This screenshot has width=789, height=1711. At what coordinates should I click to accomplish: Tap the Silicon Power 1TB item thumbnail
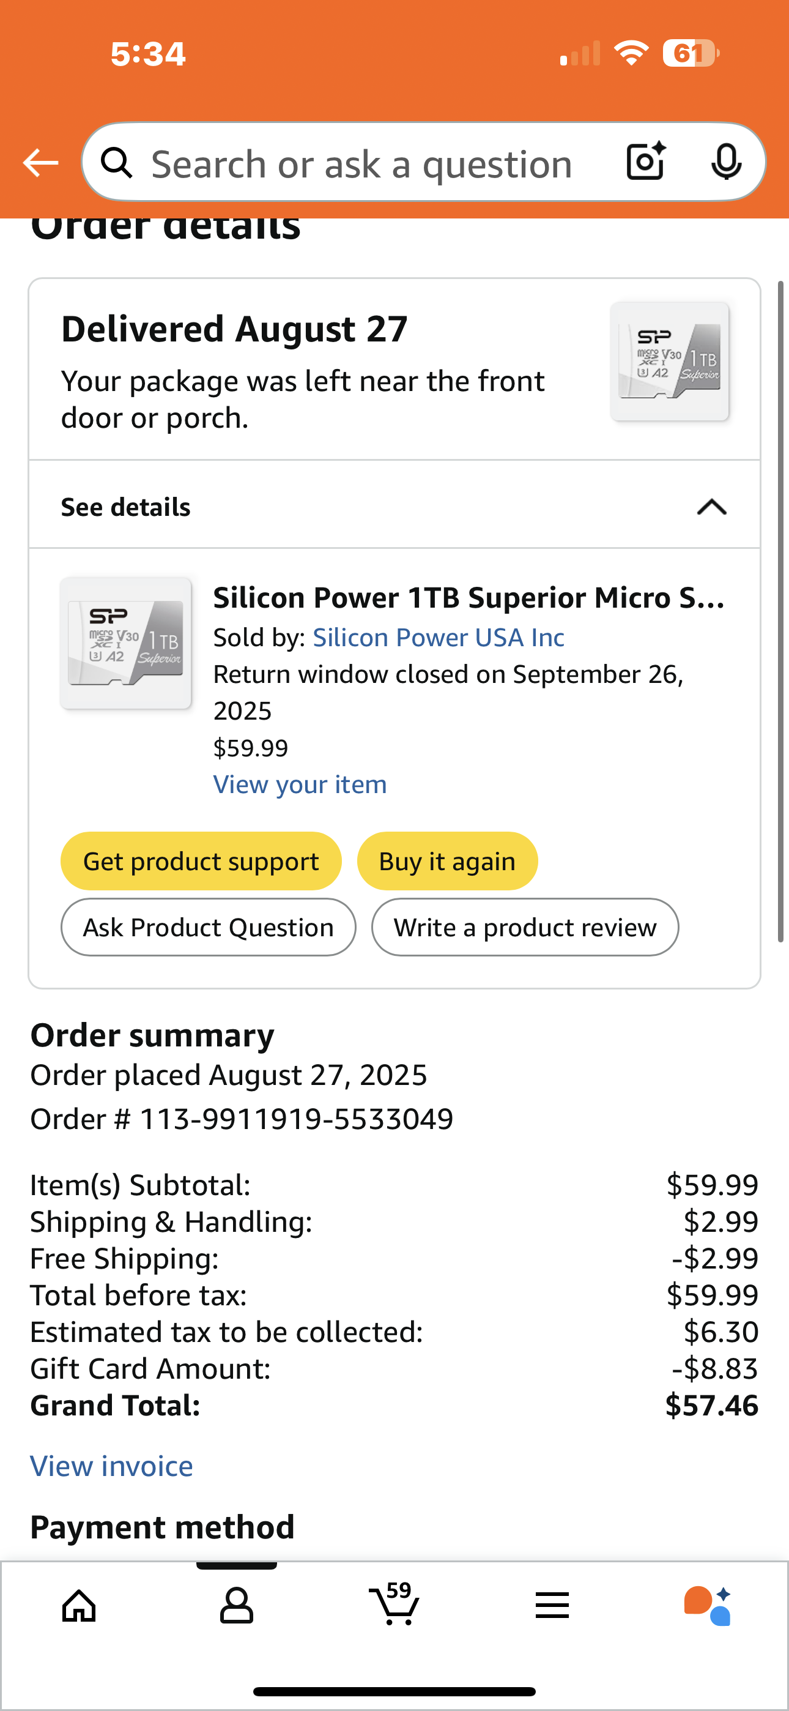[126, 643]
